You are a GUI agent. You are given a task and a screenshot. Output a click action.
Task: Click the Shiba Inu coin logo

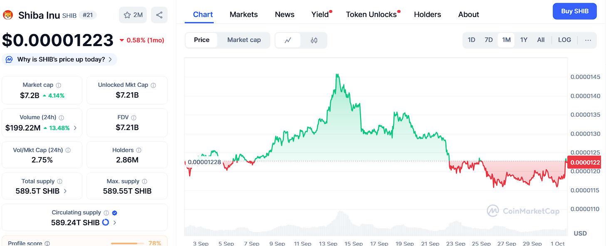coord(8,15)
